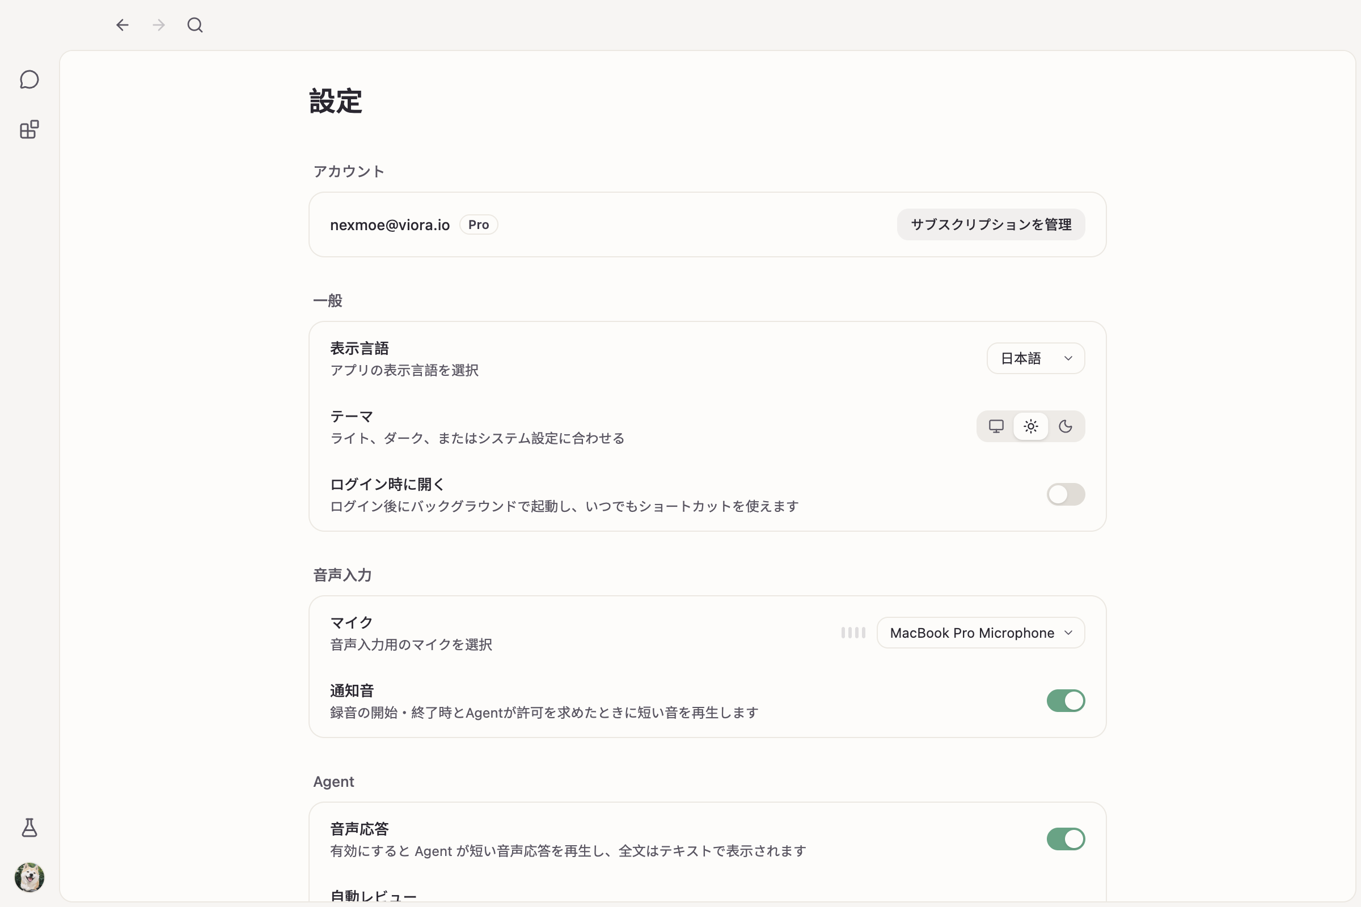Screen dimensions: 1361x907
Task: Open search via magnifying glass icon
Action: coord(195,25)
